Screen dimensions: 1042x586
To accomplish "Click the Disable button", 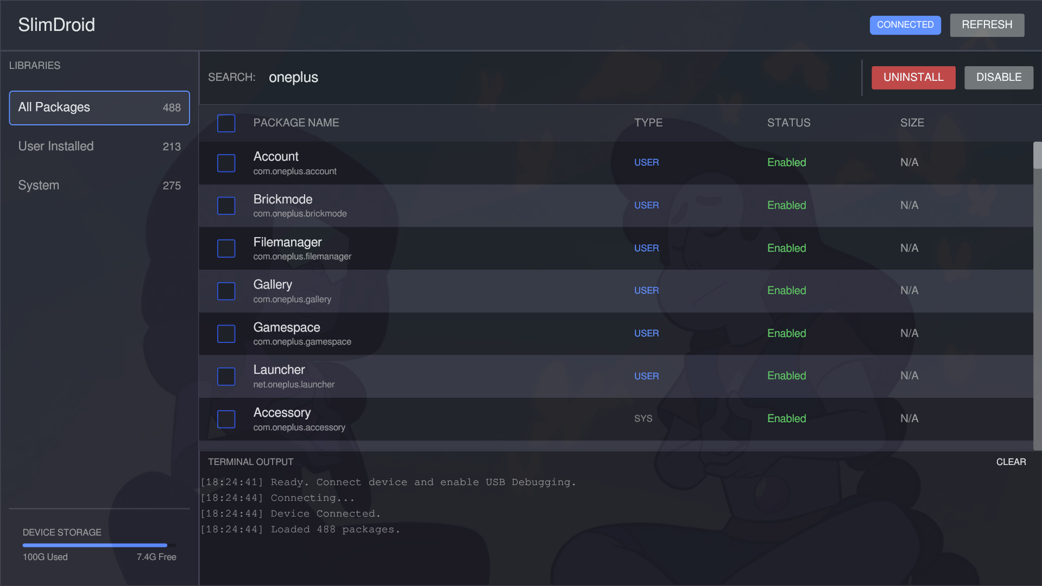I will pyautogui.click(x=998, y=78).
